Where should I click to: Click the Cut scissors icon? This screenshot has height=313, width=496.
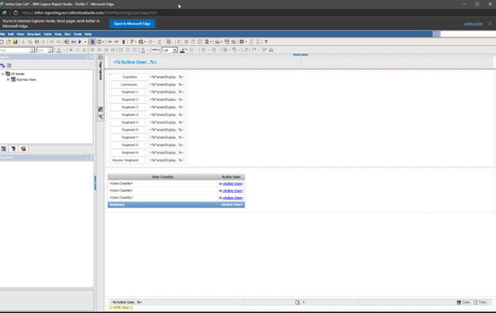[23, 42]
